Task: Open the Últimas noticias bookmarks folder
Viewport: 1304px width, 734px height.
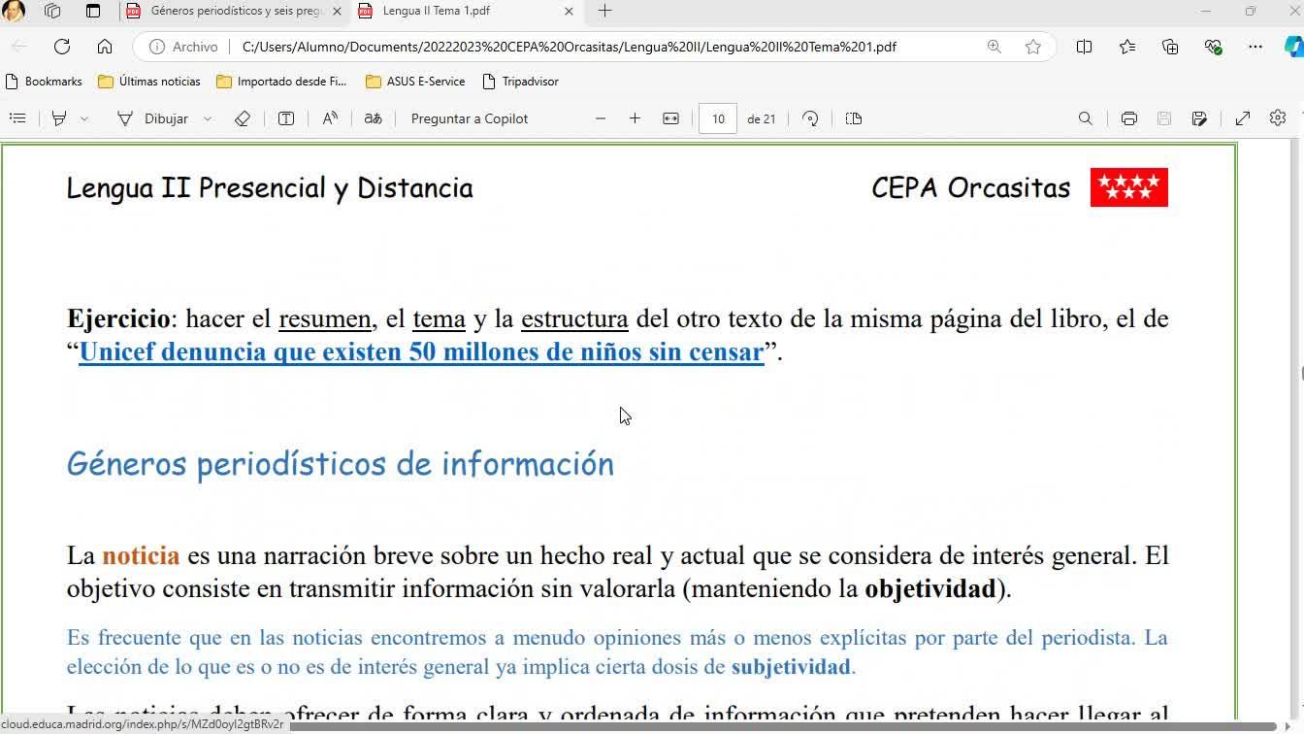Action: tap(149, 82)
